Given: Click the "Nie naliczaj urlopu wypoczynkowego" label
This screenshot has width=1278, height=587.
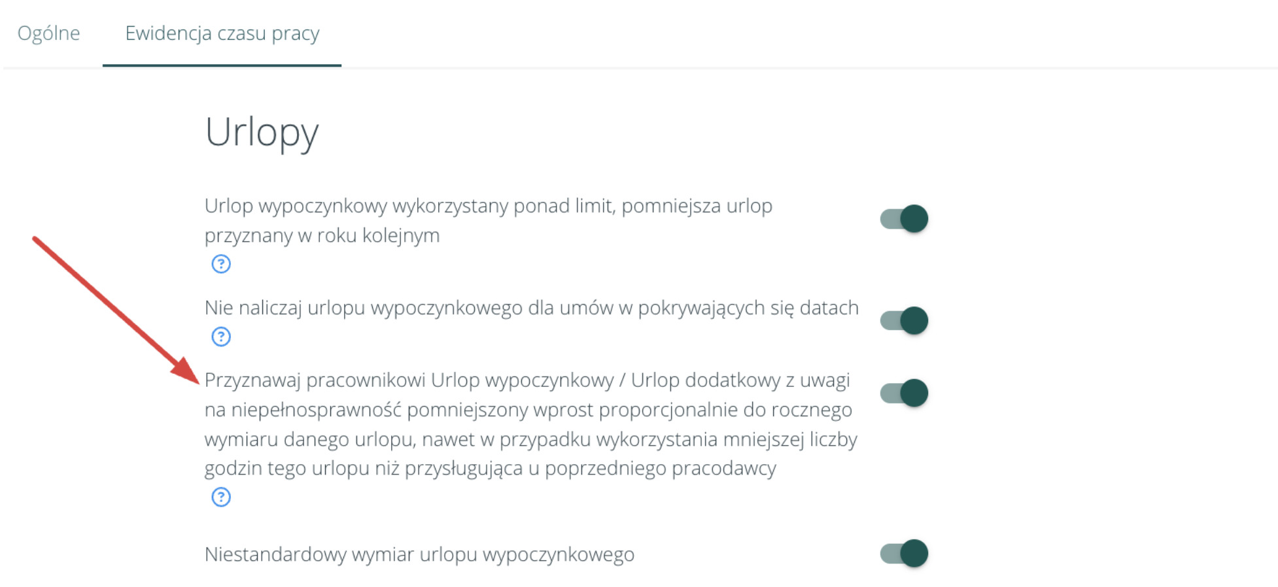Looking at the screenshot, I should pyautogui.click(x=531, y=308).
